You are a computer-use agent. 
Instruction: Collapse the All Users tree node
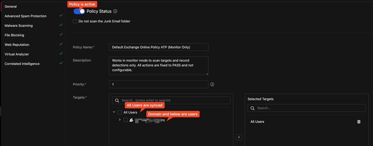click(x=114, y=112)
